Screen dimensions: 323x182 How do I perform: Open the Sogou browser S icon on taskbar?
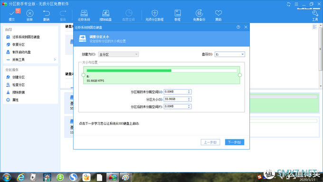(x=73, y=177)
